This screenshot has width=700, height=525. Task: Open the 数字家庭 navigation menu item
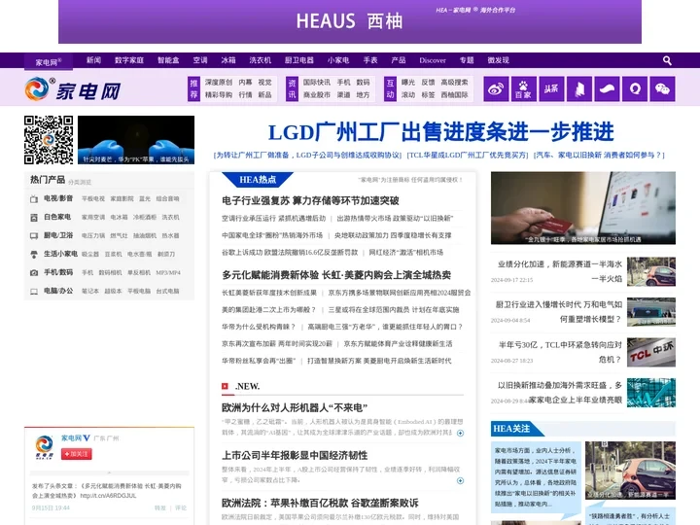[129, 60]
